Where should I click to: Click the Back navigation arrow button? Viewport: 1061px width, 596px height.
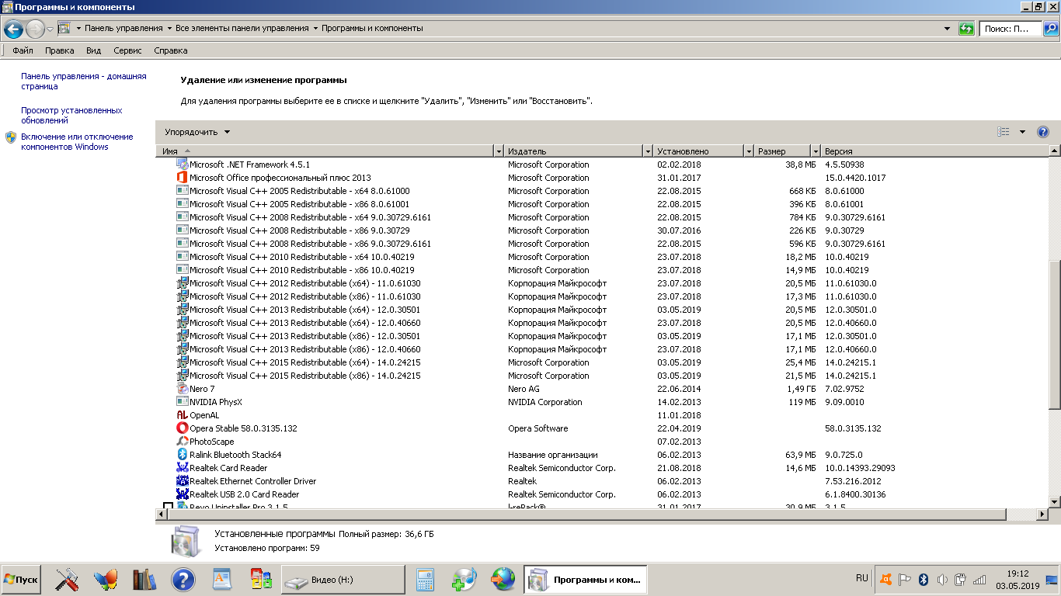tap(13, 29)
